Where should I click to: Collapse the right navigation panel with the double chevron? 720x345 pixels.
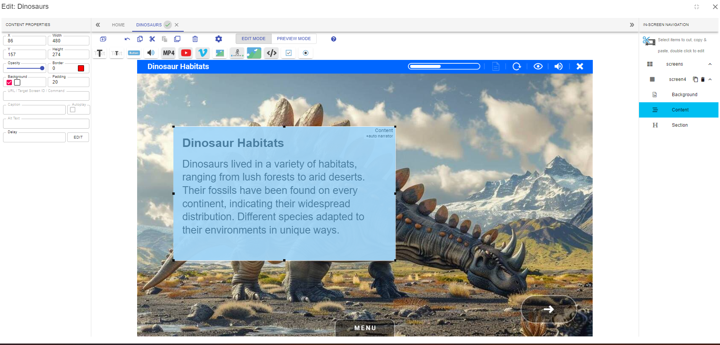[x=632, y=25]
